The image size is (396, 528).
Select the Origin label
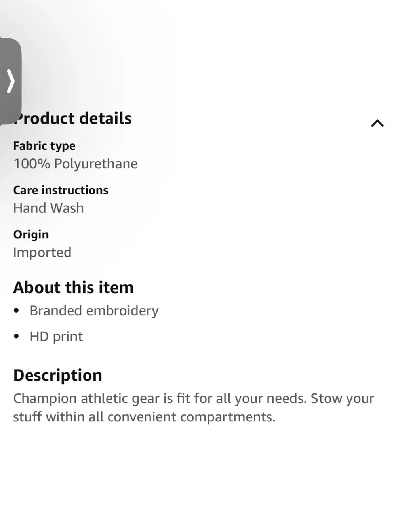31,234
